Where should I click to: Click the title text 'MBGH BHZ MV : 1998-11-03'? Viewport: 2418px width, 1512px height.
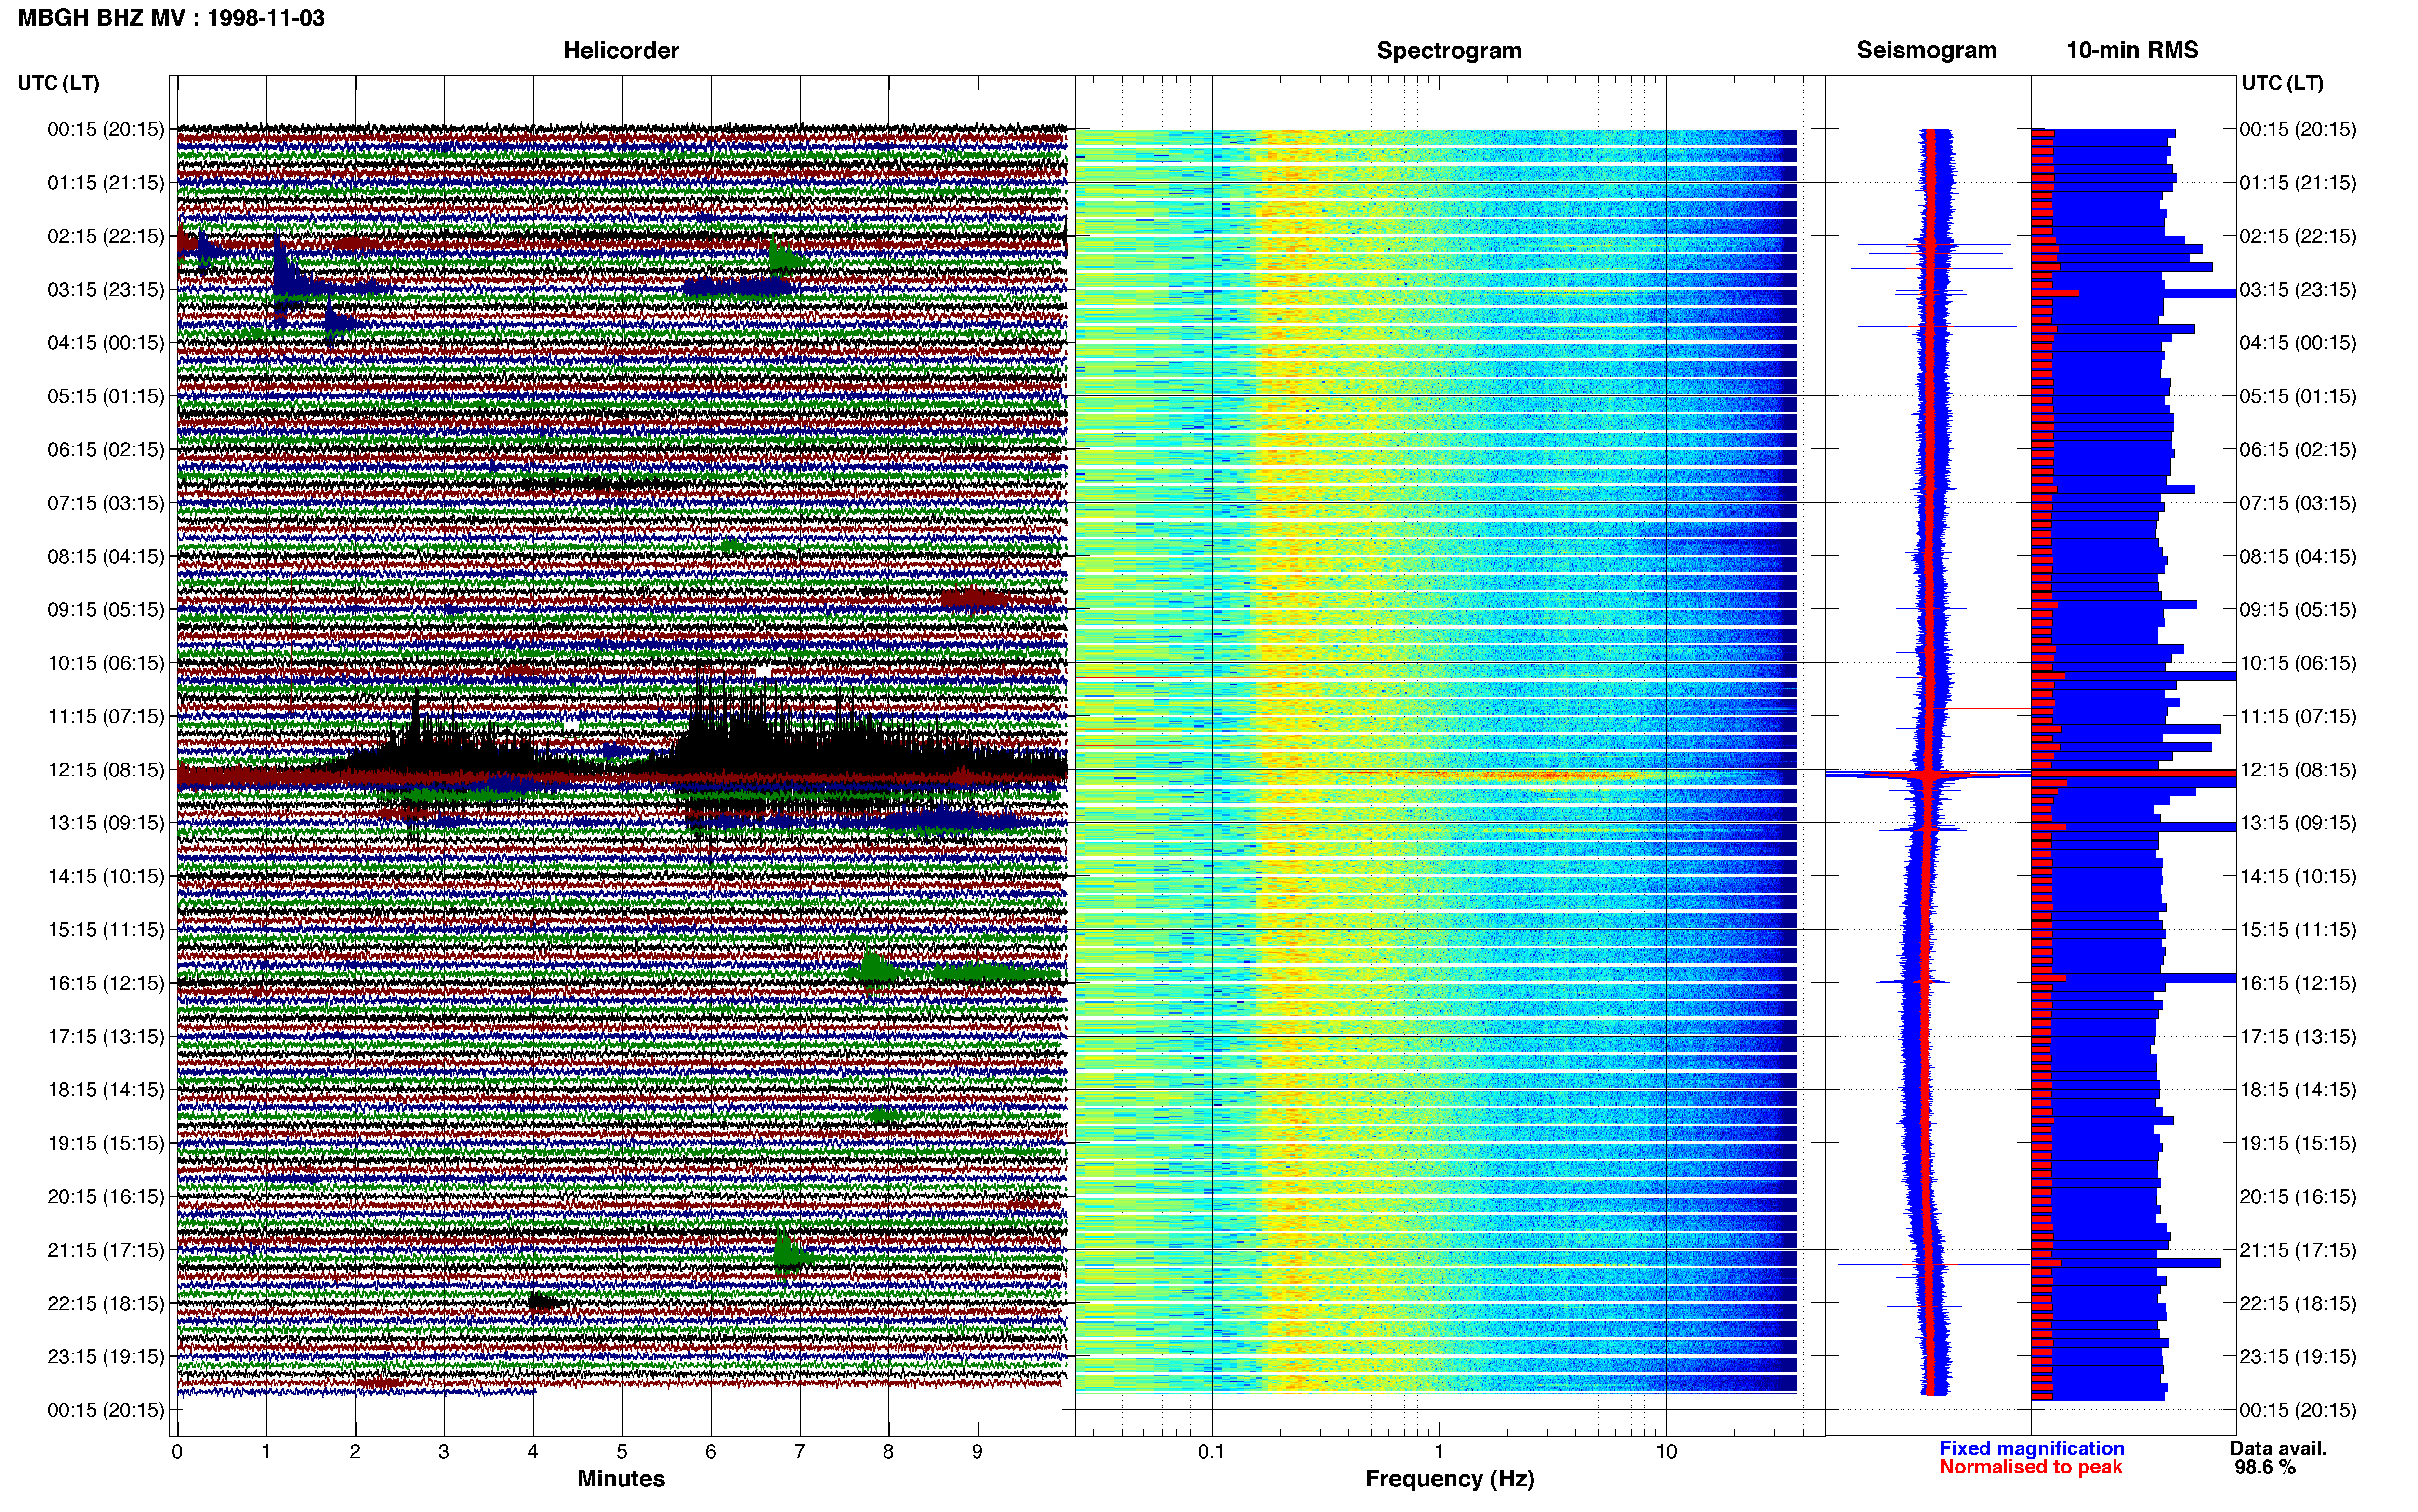point(171,18)
